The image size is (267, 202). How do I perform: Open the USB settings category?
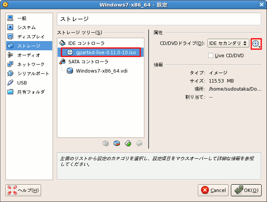point(22,83)
